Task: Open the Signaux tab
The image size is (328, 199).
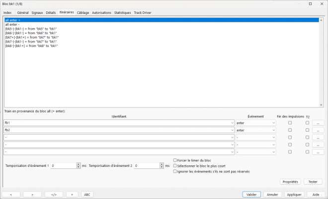Action: (x=37, y=13)
